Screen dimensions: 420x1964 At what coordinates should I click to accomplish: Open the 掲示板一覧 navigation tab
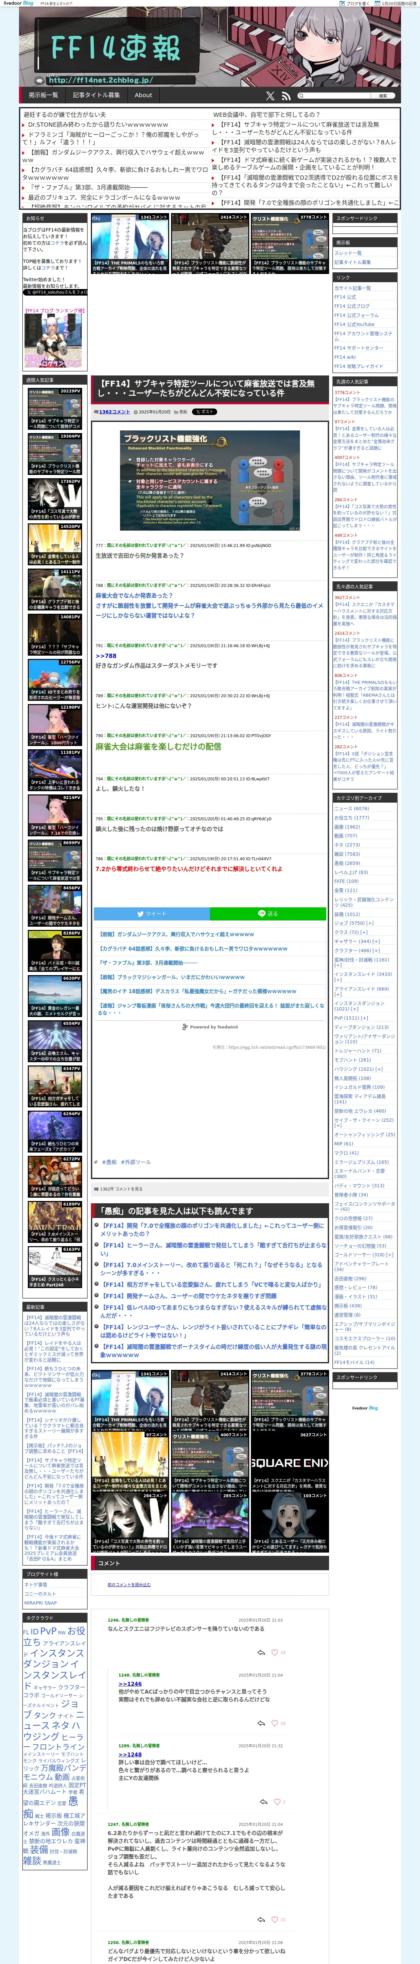44,95
